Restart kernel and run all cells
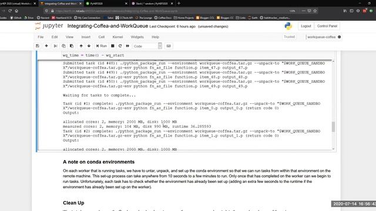The image size is (376, 211). coord(127,46)
